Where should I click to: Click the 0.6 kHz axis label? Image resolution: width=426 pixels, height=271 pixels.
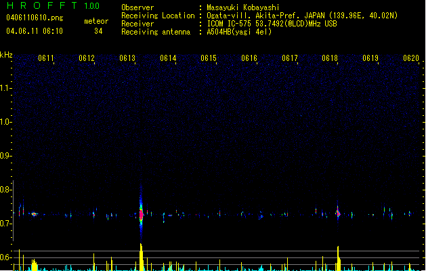(x=5, y=257)
